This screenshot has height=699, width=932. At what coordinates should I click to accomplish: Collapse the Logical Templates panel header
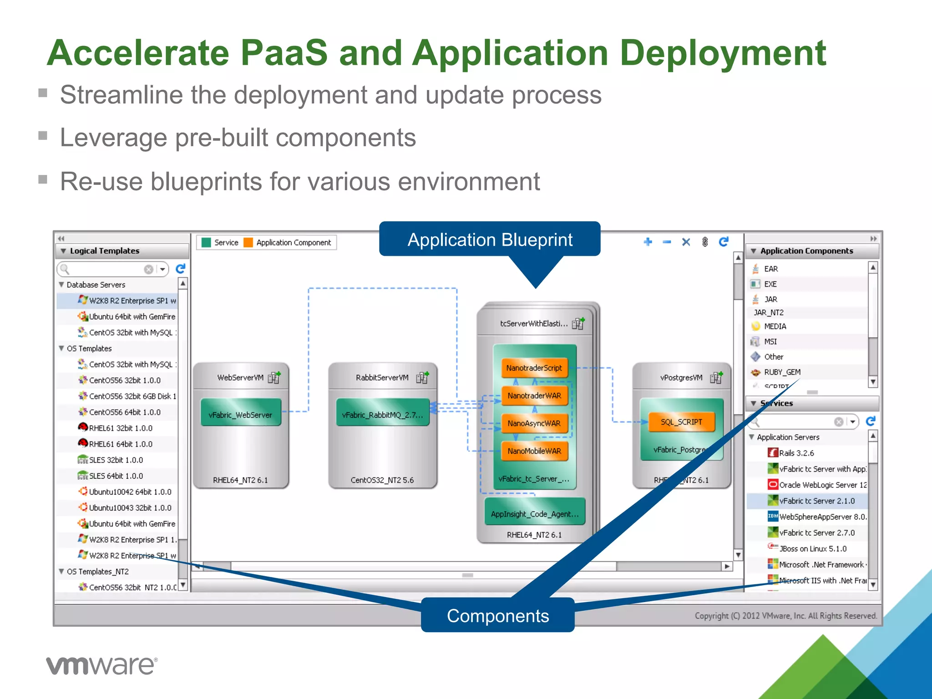point(63,251)
